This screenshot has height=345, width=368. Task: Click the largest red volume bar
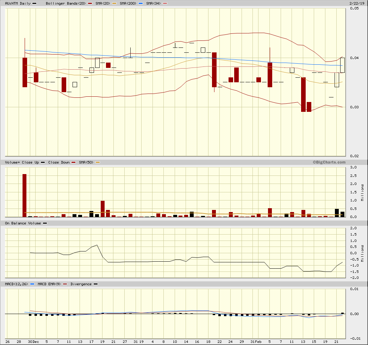click(x=24, y=196)
